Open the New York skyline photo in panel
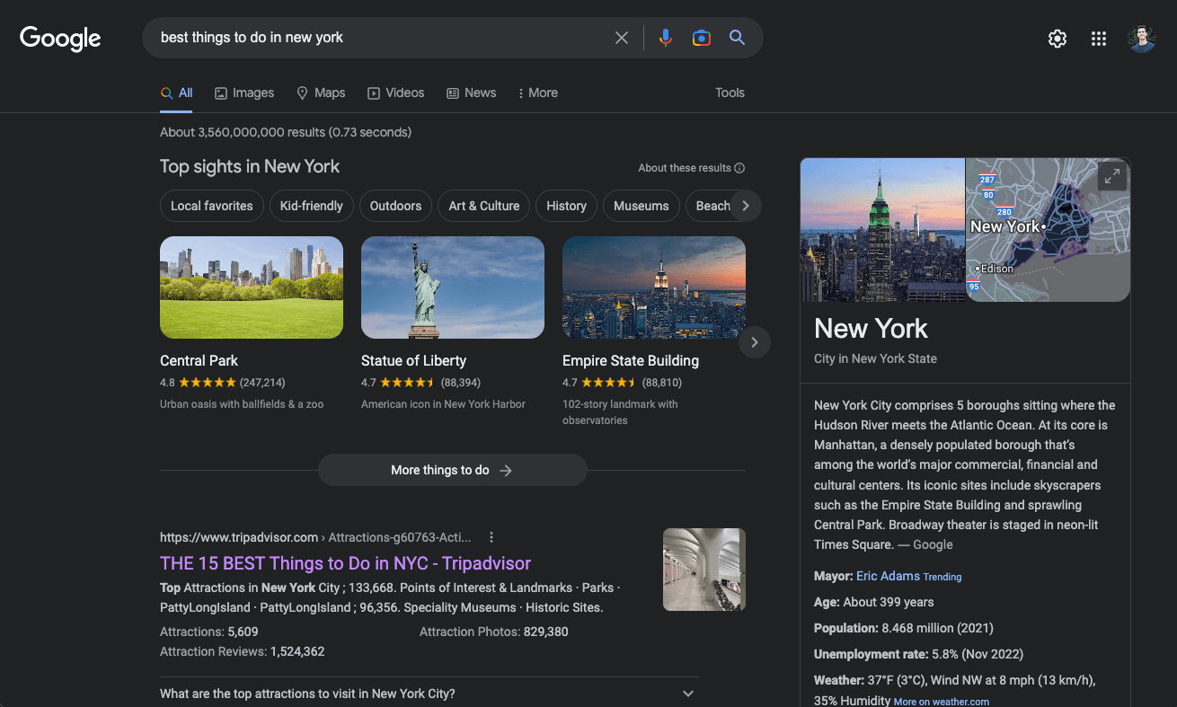The image size is (1177, 707). coord(882,230)
